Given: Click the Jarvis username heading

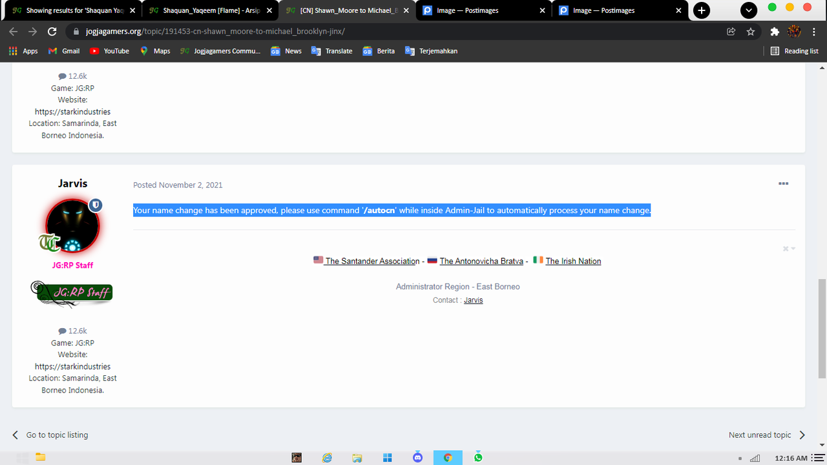Looking at the screenshot, I should coord(72,183).
